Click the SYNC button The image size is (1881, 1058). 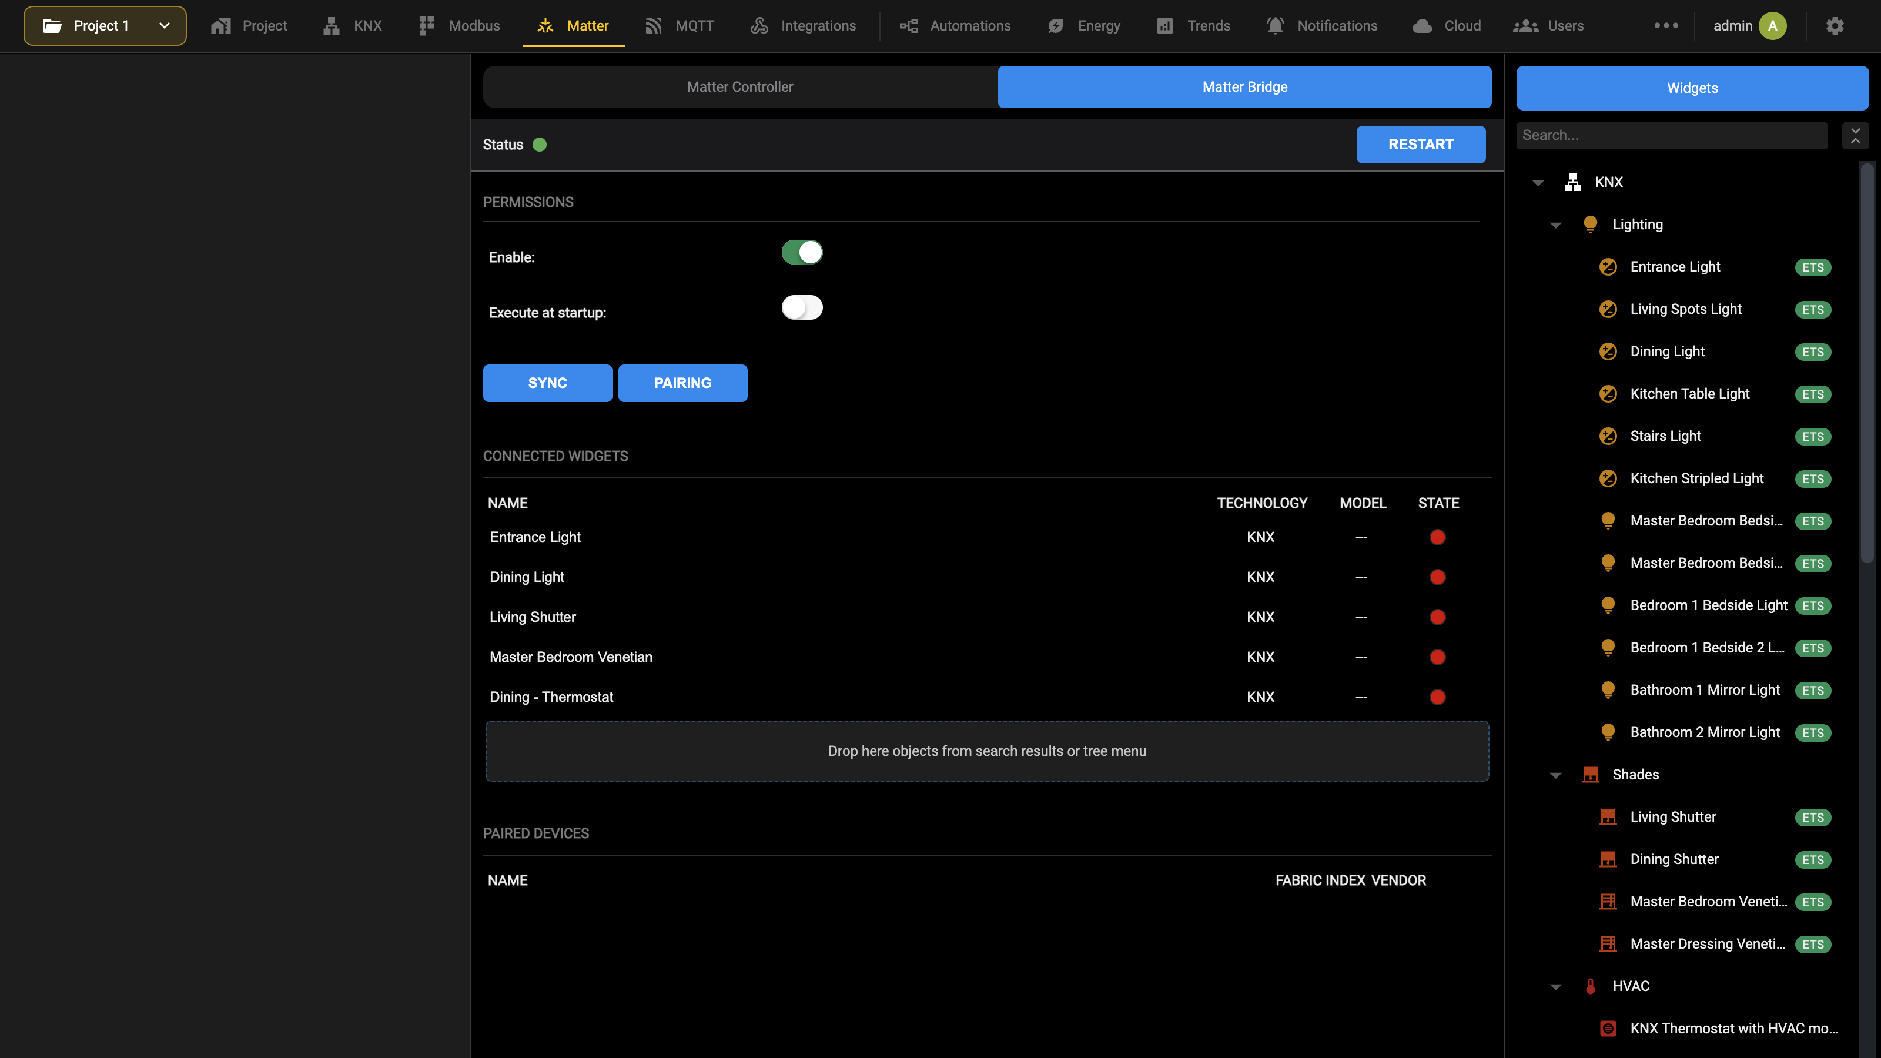[547, 383]
